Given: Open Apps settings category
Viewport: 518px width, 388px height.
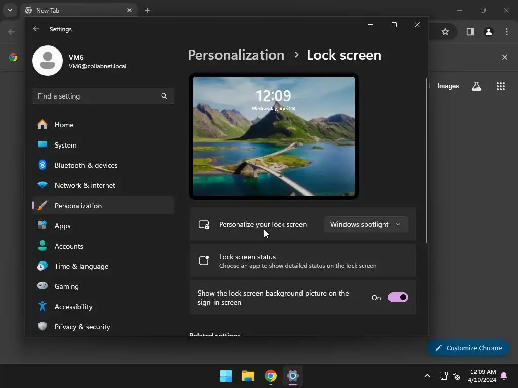Looking at the screenshot, I should [x=103, y=226].
